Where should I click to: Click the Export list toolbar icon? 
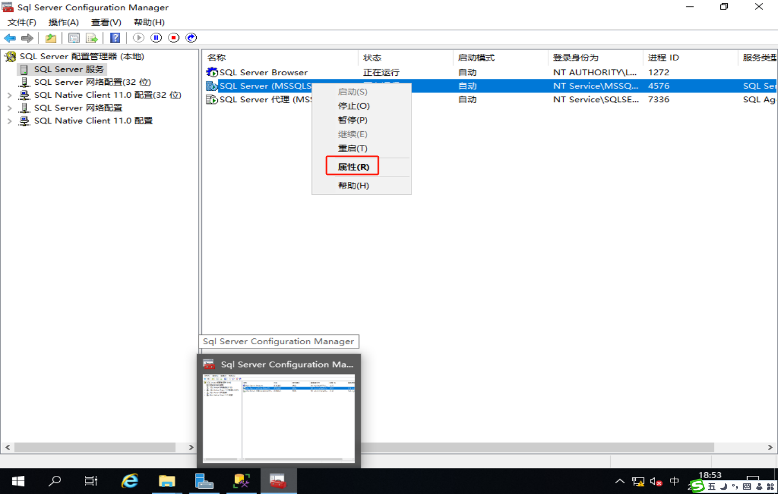click(x=92, y=38)
